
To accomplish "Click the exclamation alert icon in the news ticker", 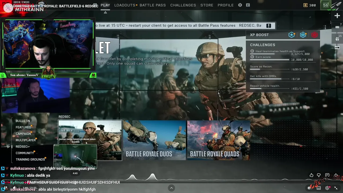I will (x=269, y=25).
